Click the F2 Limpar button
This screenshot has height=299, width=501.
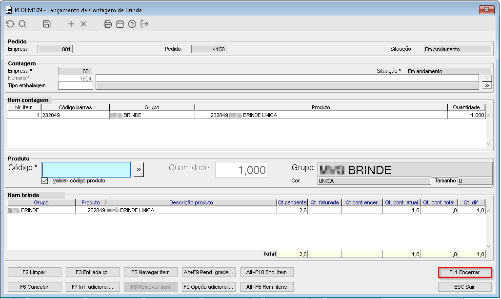(34, 273)
